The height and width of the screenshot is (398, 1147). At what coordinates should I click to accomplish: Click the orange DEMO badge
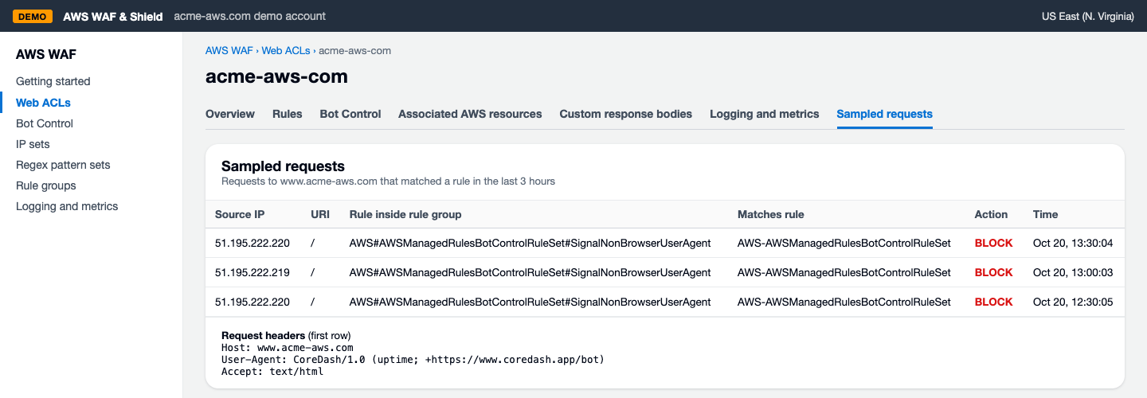[x=33, y=16]
